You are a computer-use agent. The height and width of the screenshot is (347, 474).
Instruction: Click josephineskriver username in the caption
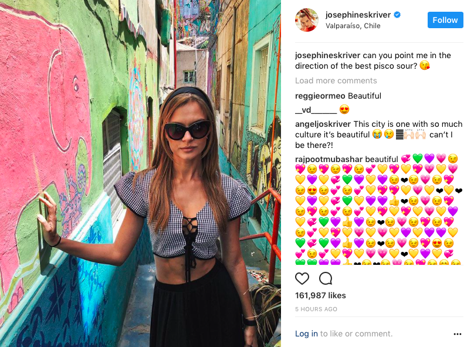coord(328,55)
